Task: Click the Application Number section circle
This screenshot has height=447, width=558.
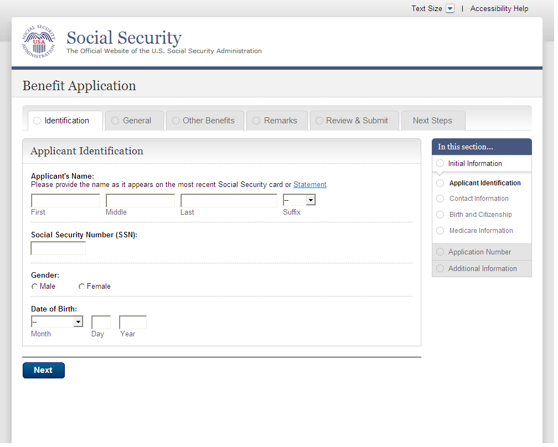Action: click(x=440, y=252)
